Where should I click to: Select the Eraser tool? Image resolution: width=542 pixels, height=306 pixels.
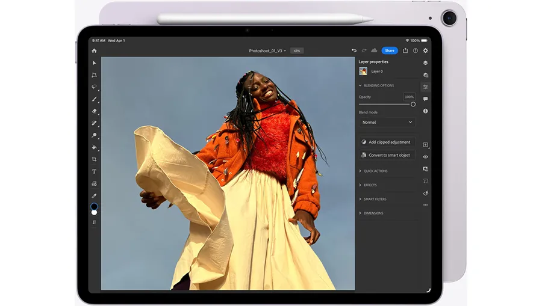[x=94, y=111]
